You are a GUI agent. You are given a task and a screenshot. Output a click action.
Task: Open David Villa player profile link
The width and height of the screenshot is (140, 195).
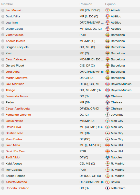click(13, 16)
